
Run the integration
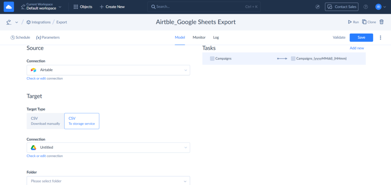click(x=353, y=22)
